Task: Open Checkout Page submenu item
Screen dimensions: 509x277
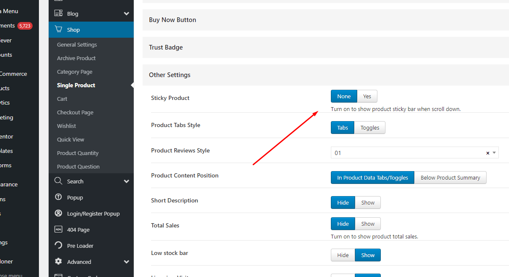Action: (x=75, y=112)
